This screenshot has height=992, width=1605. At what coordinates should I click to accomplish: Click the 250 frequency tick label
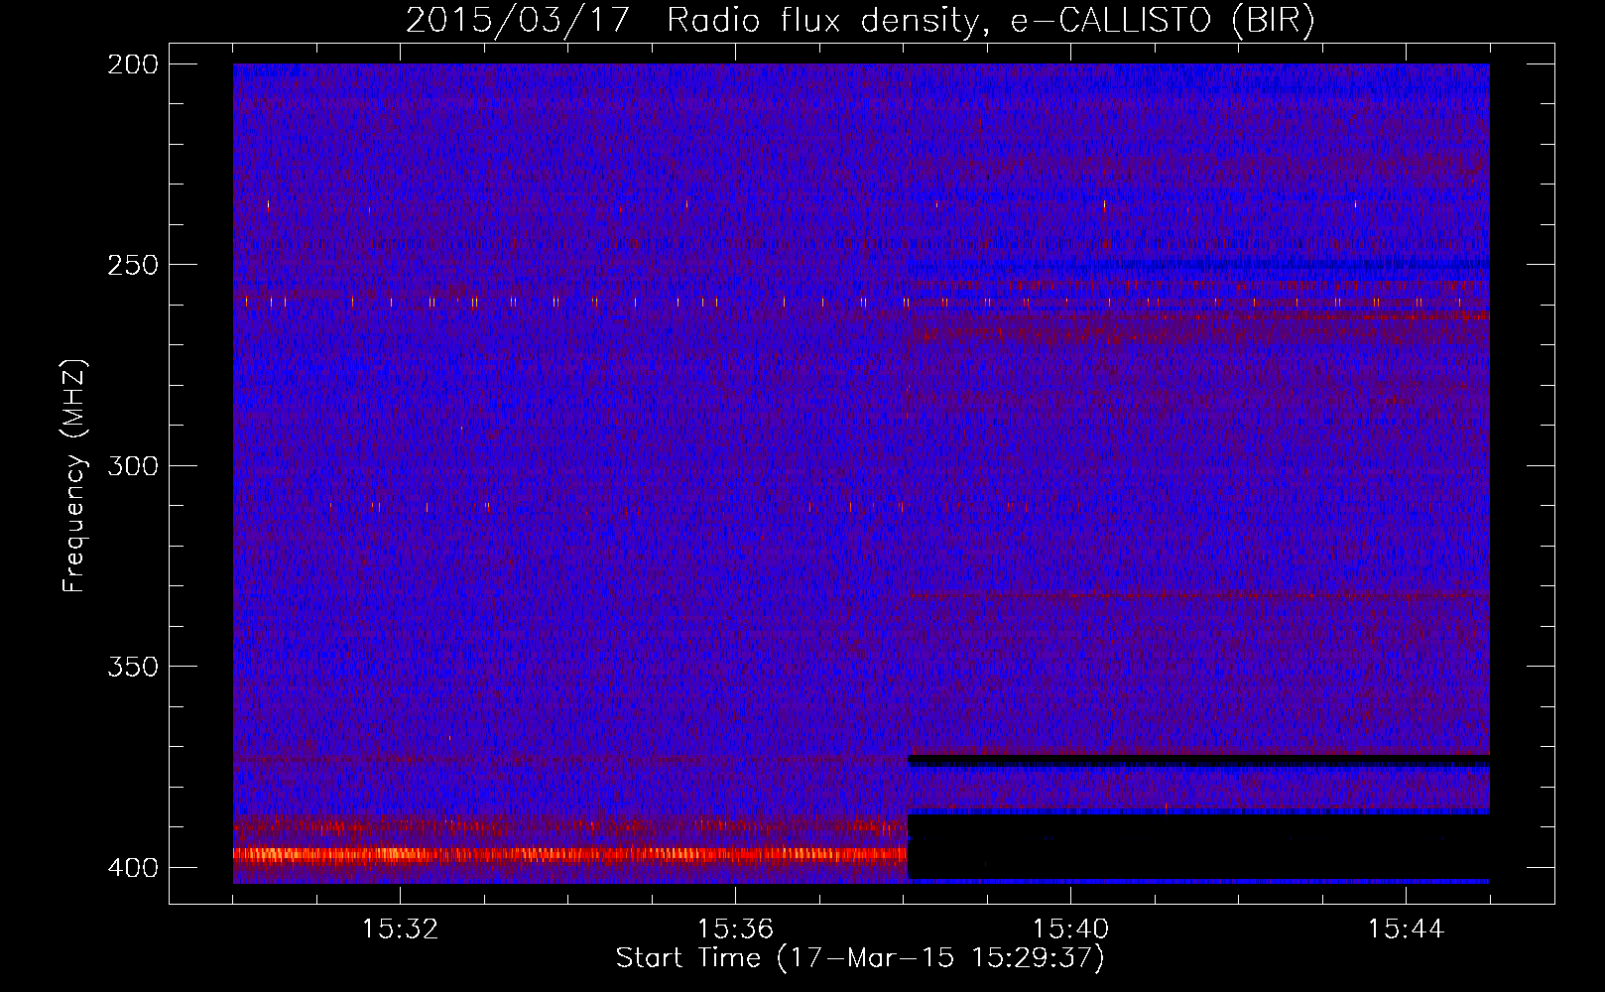point(132,265)
